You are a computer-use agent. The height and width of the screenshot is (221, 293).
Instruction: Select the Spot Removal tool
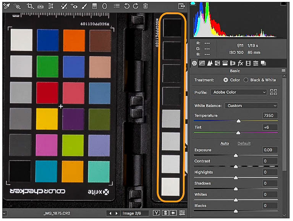click(64, 6)
